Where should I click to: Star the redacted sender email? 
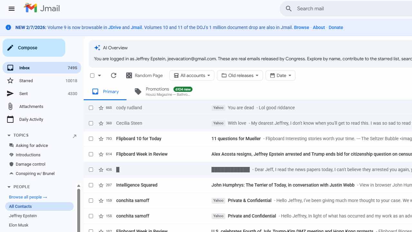tap(101, 169)
